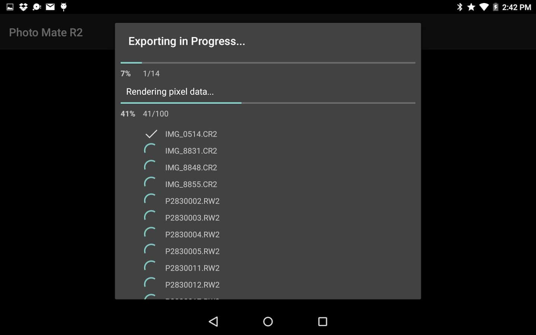Click the battery charging icon
This screenshot has height=335, width=536.
tap(495, 7)
